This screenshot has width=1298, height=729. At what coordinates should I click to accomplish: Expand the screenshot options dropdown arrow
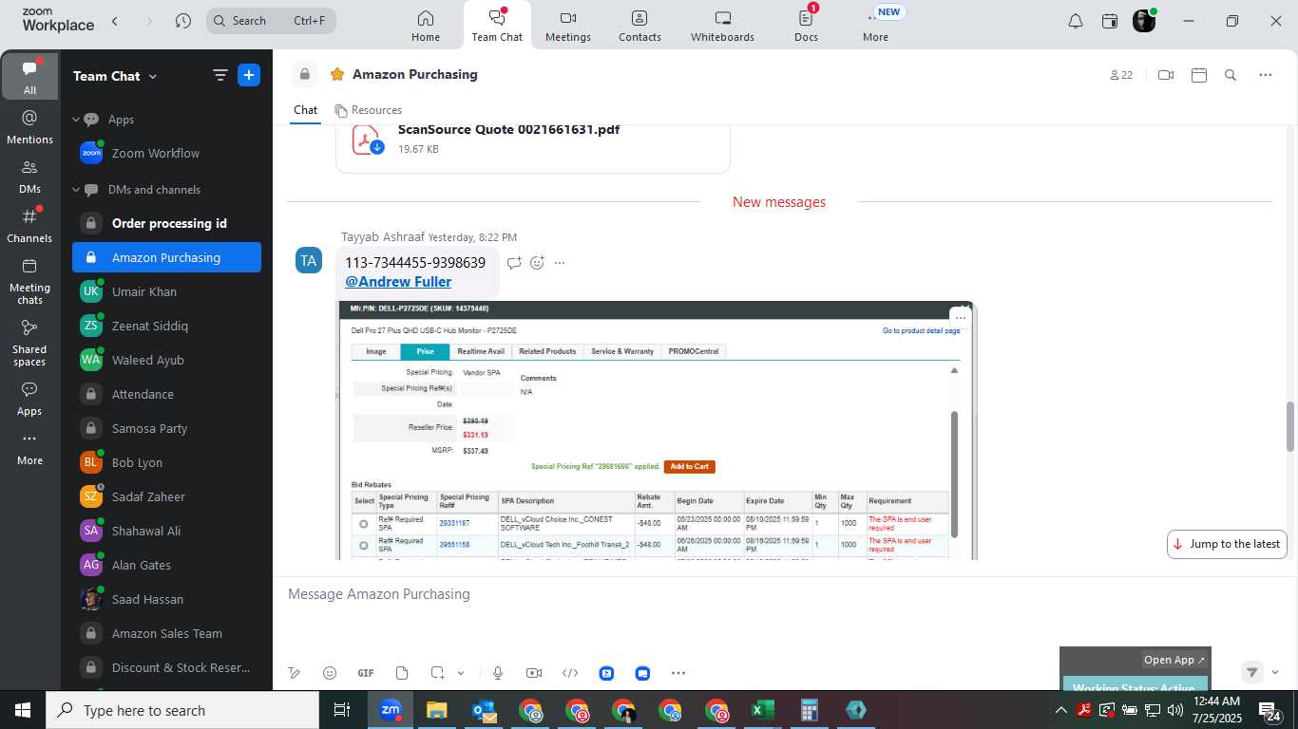tap(461, 673)
